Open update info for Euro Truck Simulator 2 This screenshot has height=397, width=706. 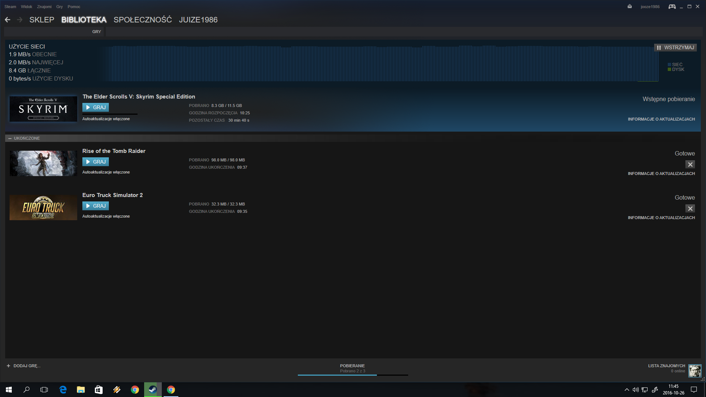coord(661,218)
